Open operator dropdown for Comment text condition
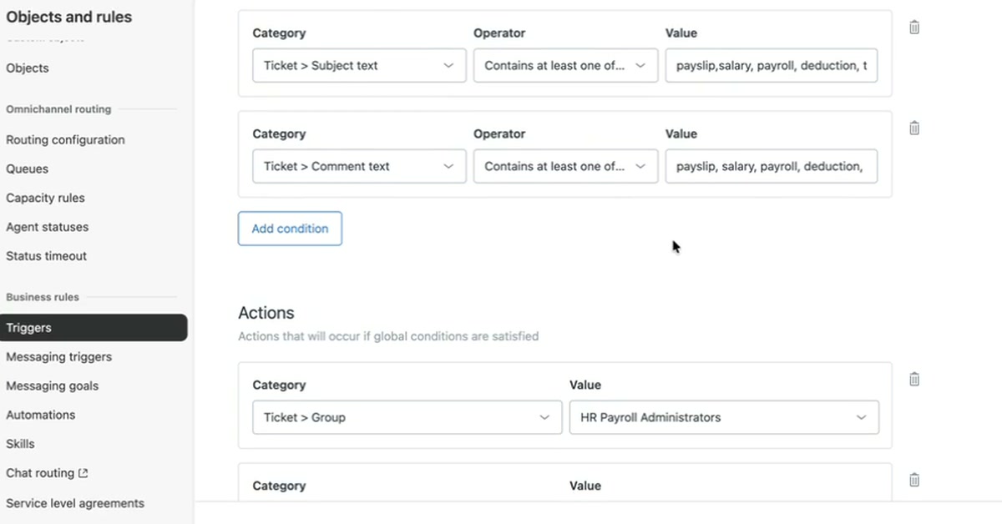 coord(565,166)
